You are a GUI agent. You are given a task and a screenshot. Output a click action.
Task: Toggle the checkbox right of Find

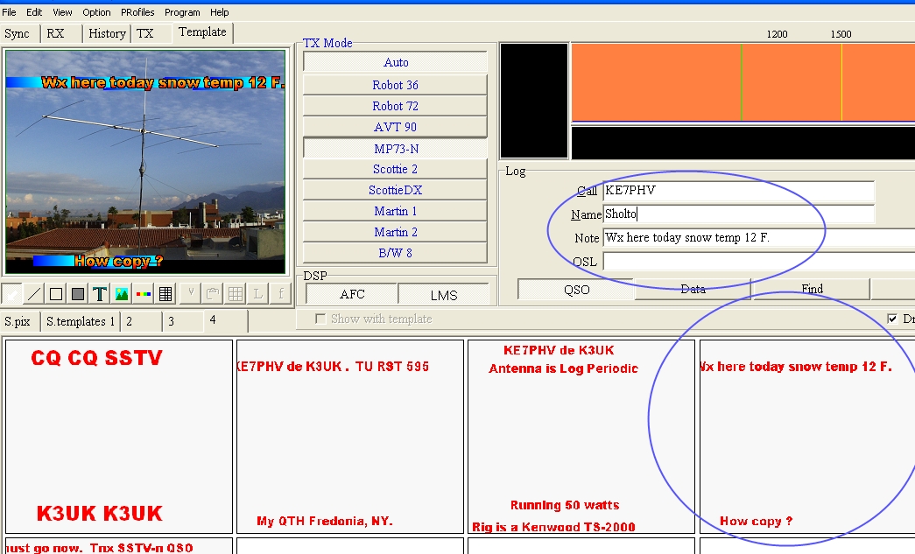coord(893,319)
